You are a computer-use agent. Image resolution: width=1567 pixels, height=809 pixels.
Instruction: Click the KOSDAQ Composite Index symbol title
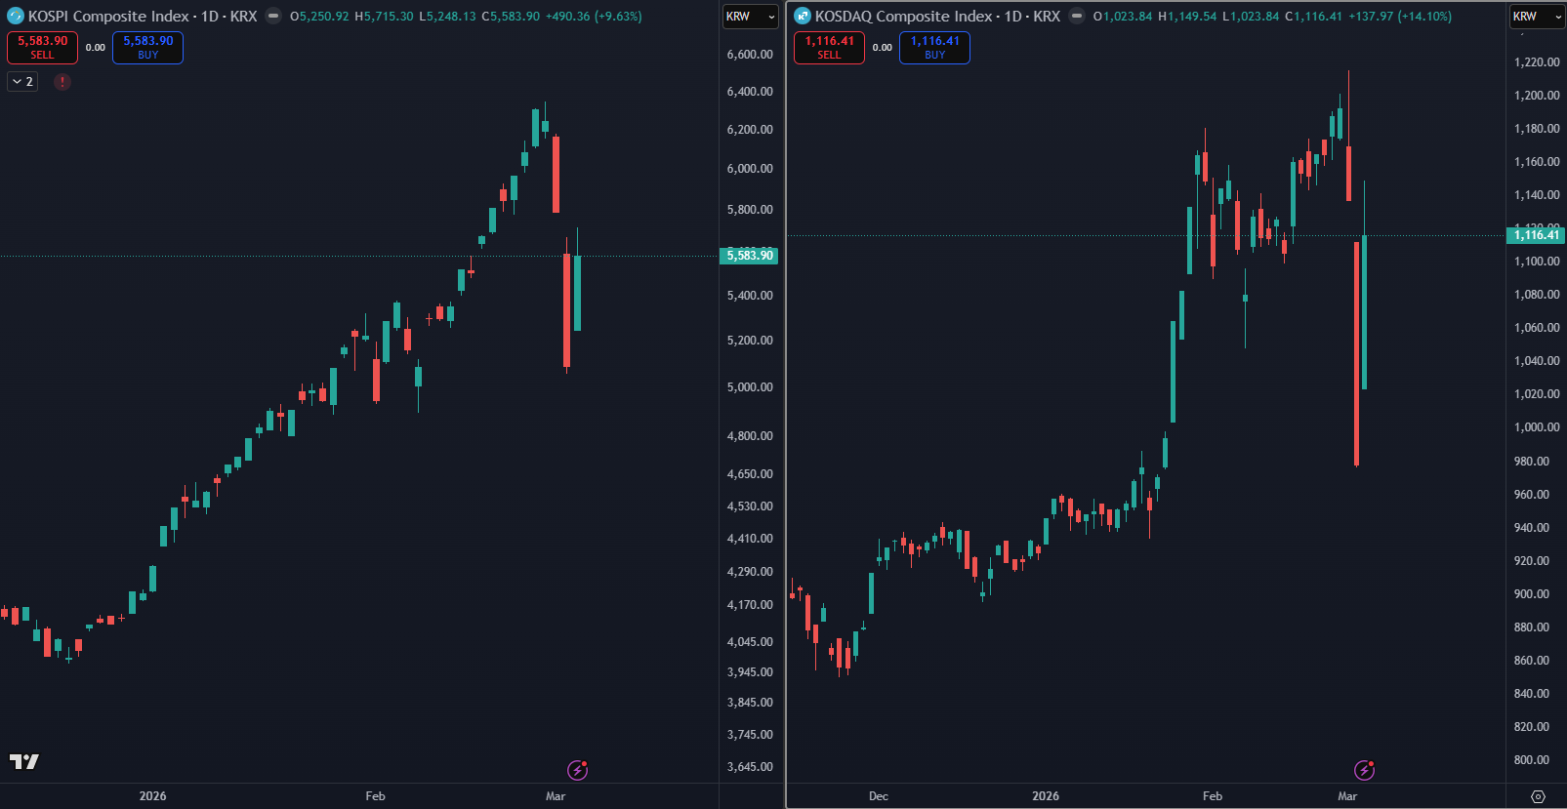[903, 17]
